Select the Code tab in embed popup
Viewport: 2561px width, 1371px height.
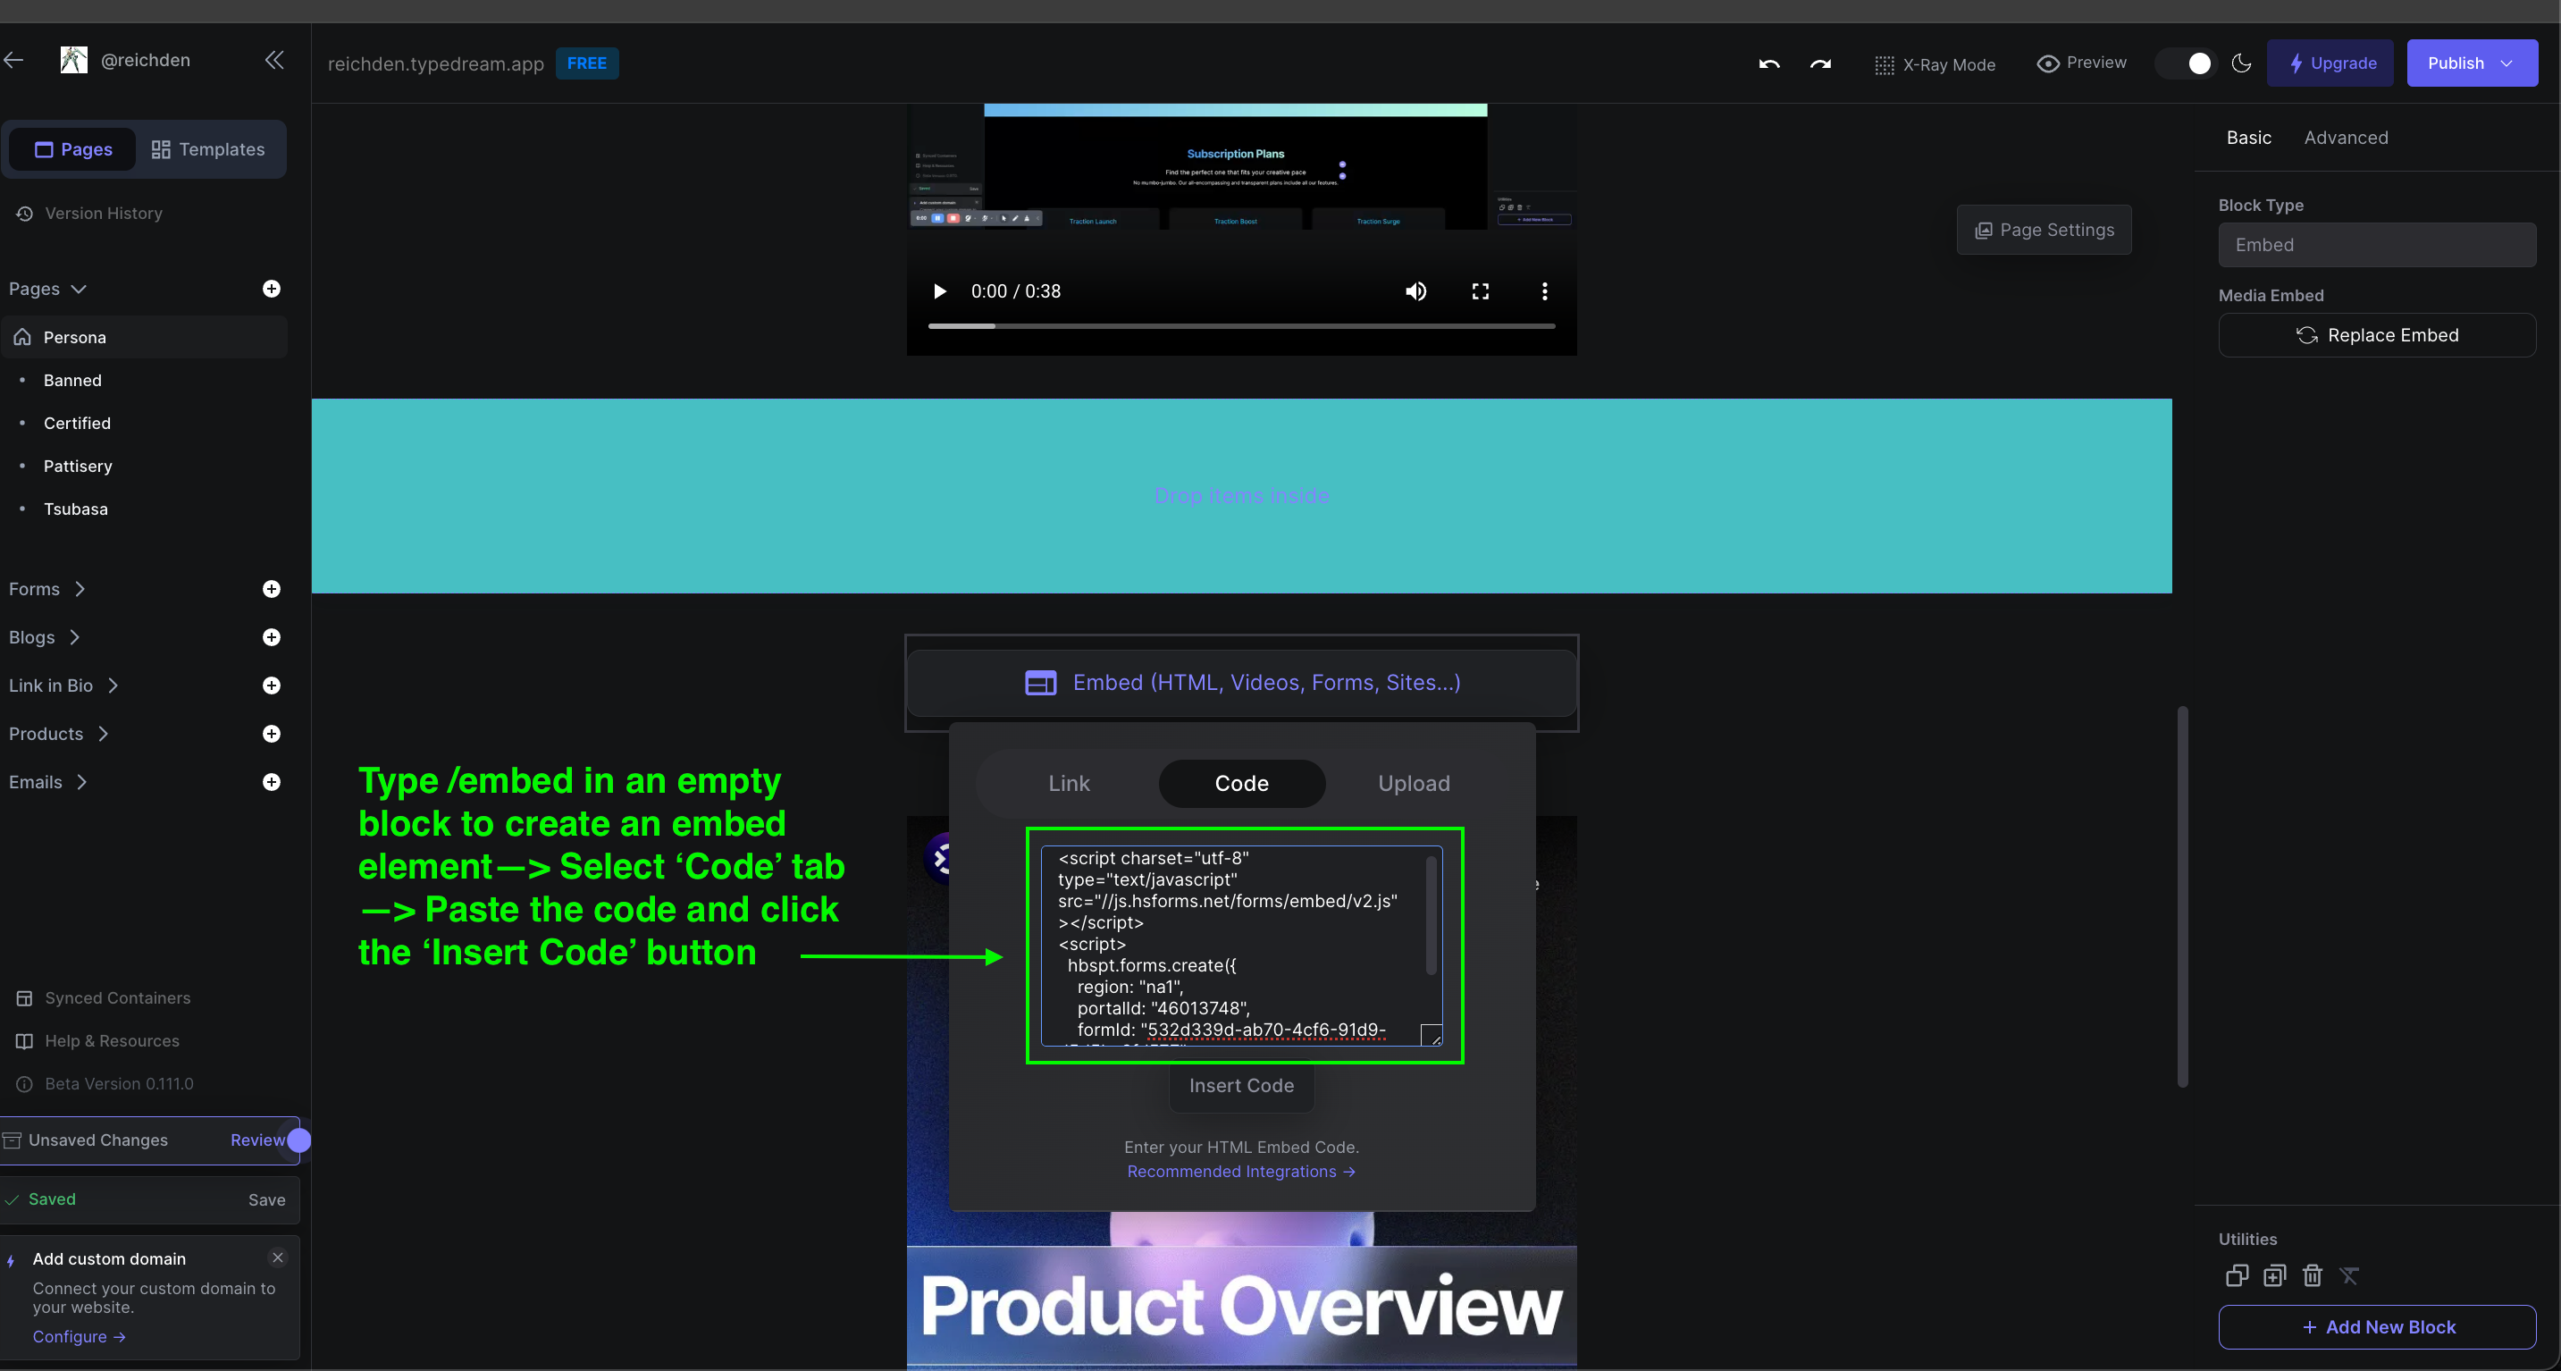tap(1242, 784)
